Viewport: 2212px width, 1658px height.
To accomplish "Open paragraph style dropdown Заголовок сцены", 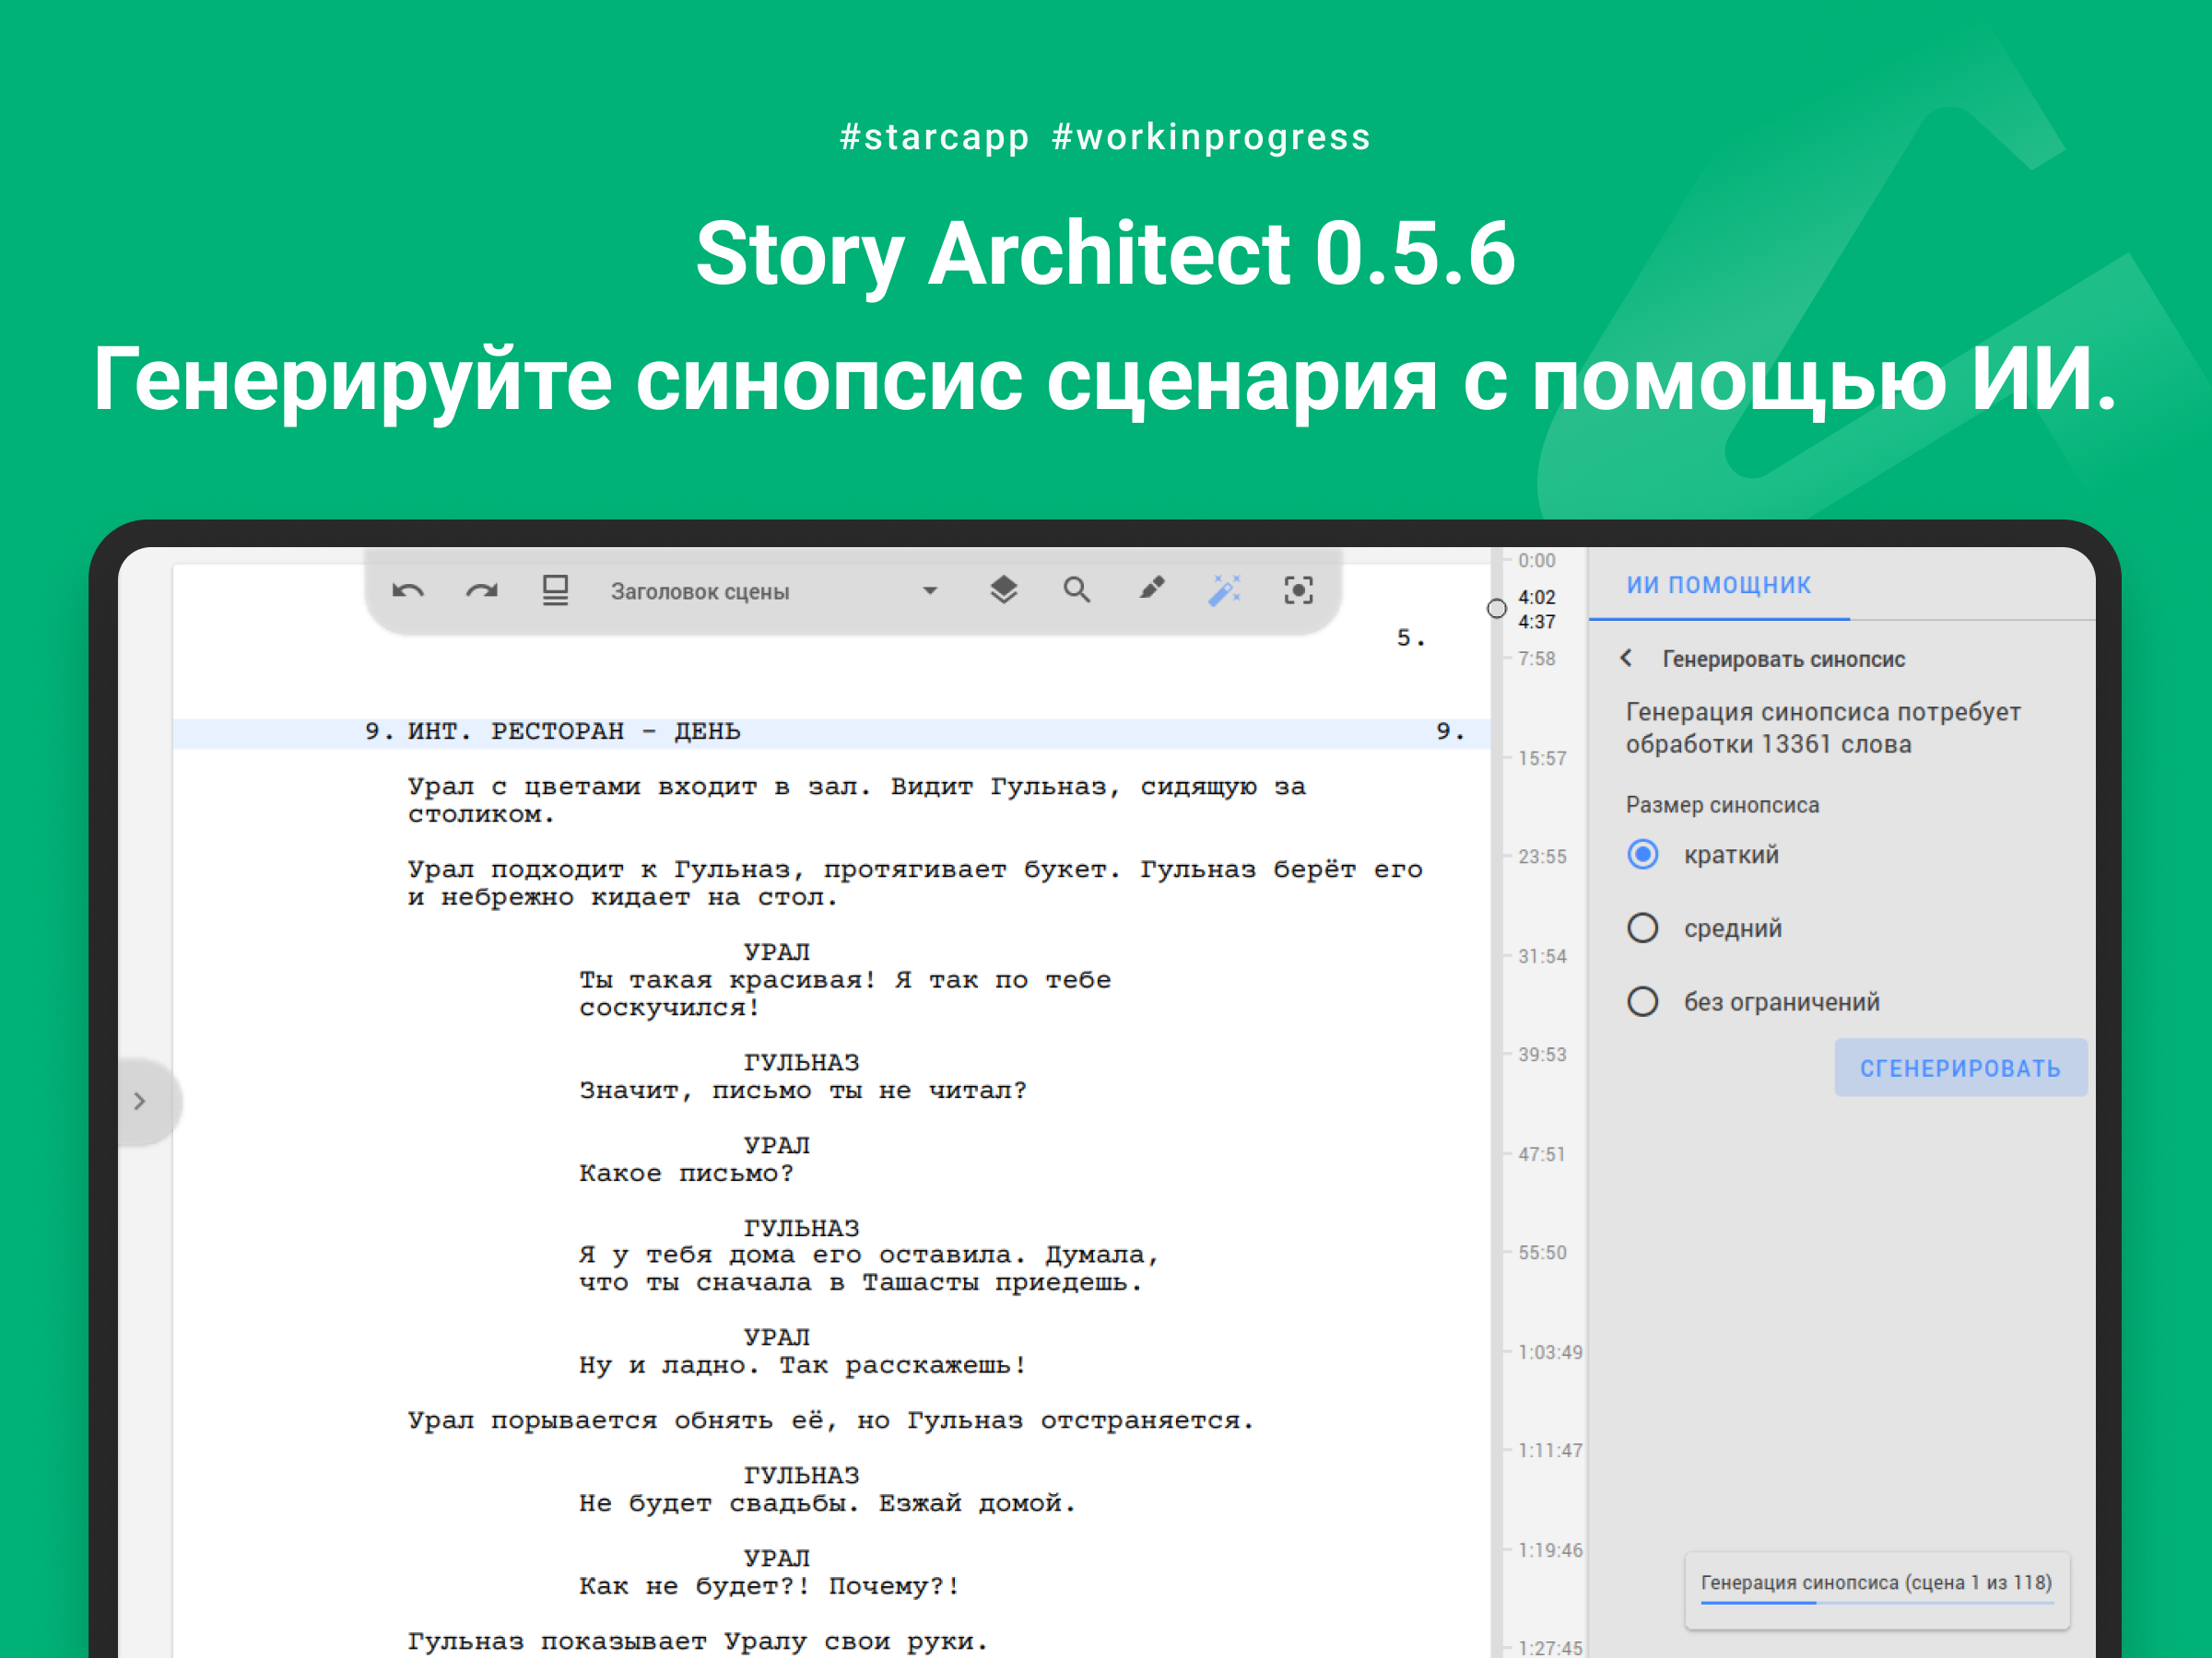I will 774,591.
